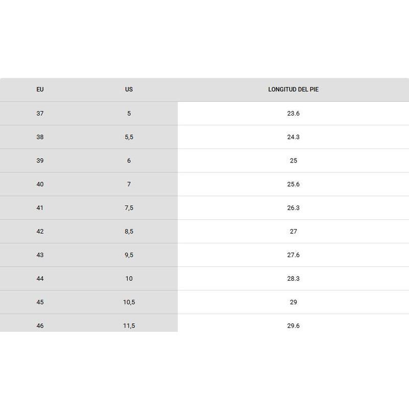
Task: Click US size 7,5 cell
Action: coord(129,208)
